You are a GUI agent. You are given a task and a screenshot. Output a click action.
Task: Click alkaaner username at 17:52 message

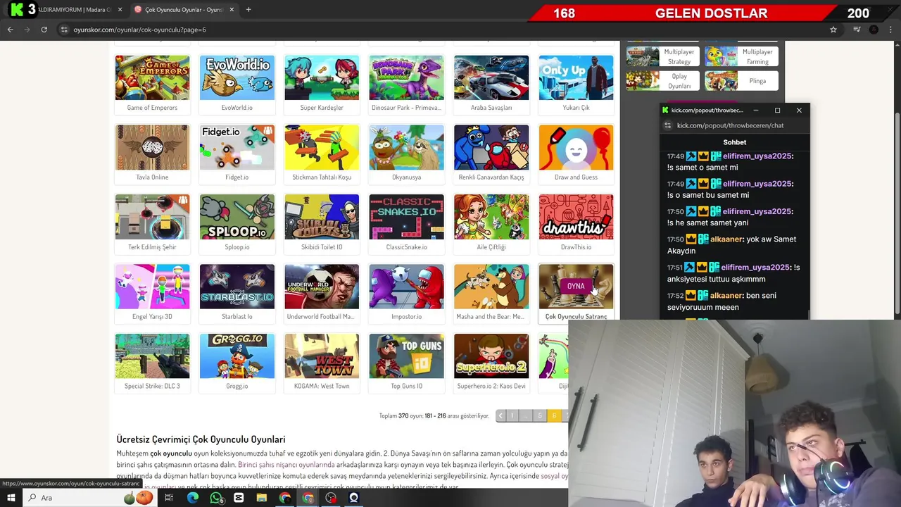pos(726,296)
